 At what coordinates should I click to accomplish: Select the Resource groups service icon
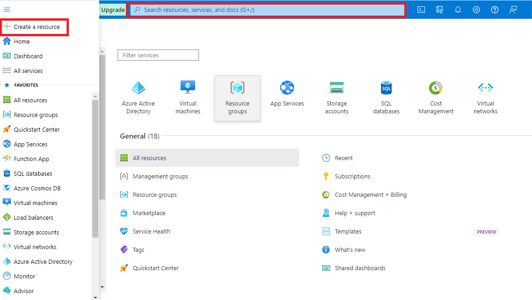click(x=237, y=98)
